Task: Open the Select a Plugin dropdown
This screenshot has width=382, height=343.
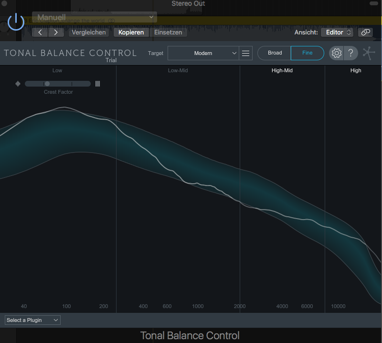Action: coord(32,320)
